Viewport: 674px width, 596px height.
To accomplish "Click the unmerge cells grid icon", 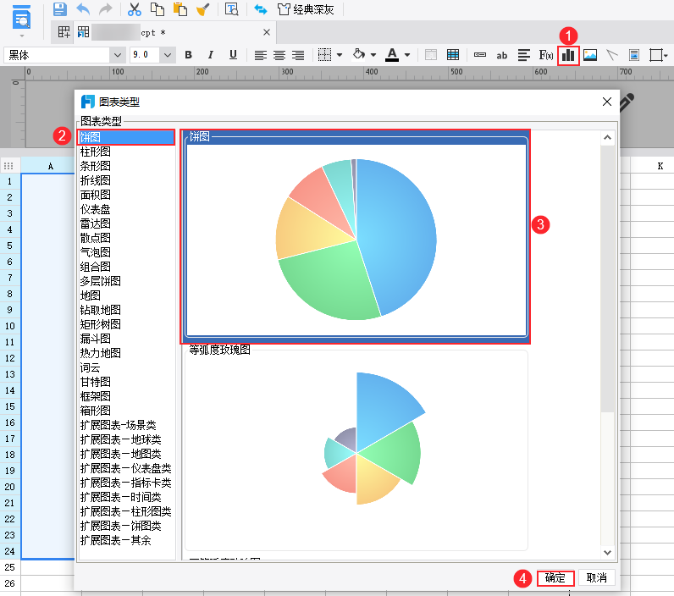I will click(453, 55).
